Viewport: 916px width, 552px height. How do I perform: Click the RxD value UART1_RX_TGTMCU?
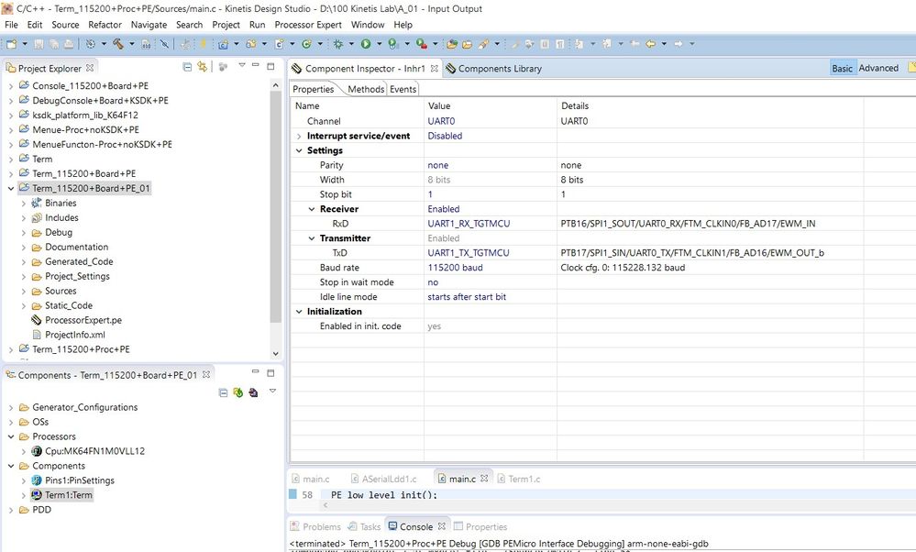pos(469,224)
